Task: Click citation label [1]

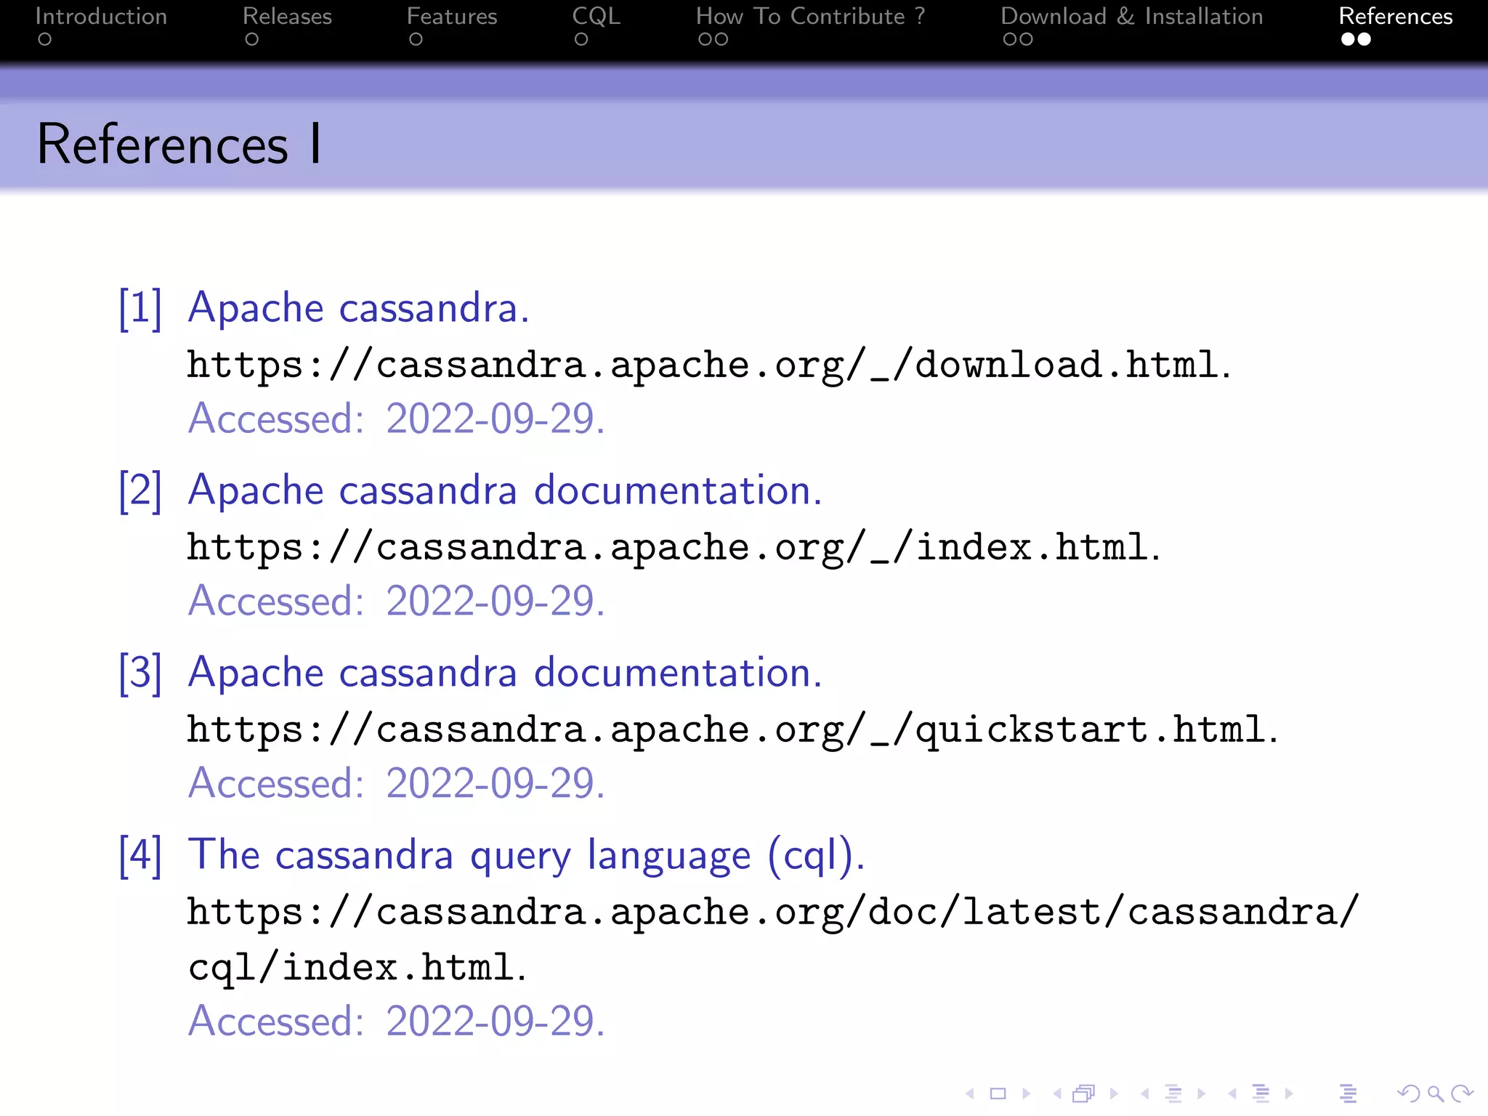Action: click(140, 308)
